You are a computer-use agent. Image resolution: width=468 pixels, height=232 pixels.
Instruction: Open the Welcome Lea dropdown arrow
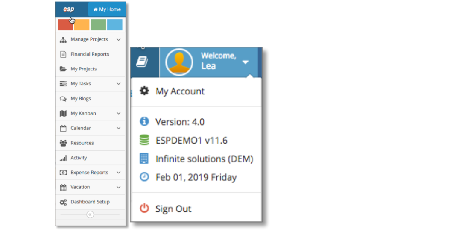(x=246, y=62)
